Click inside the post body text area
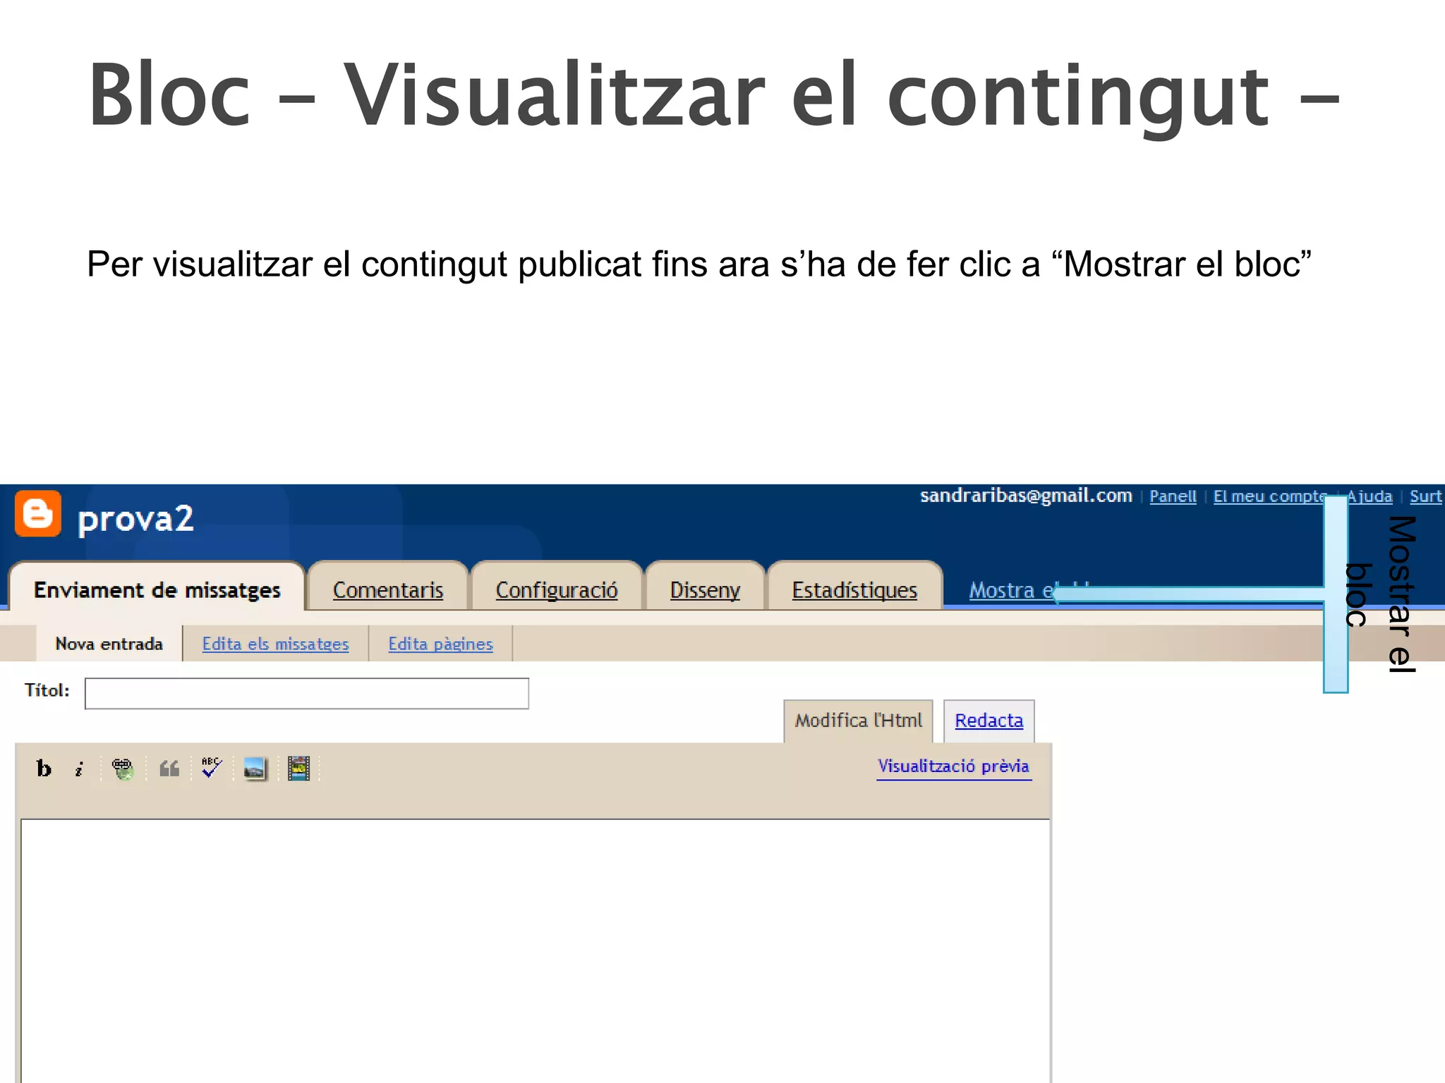 (x=536, y=950)
